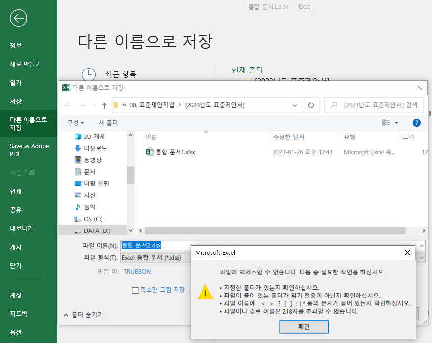Close the Microsoft Excel error message
432x343 pixels.
(x=407, y=252)
